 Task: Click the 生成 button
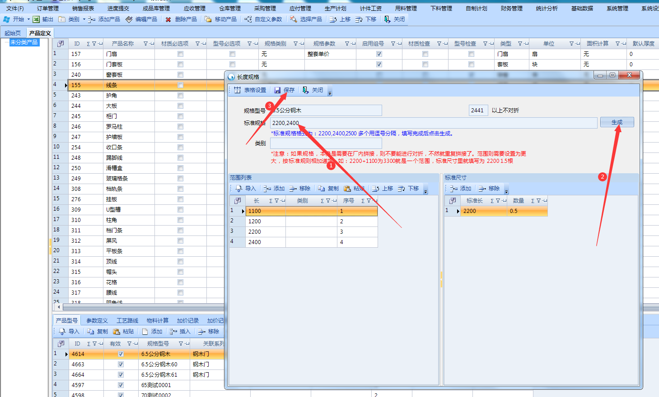[617, 122]
